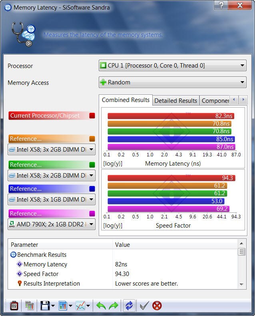Open the green reference Intel X58 3x 2GB dropdown
Screen dimensions: 255x316
(x=52, y=176)
